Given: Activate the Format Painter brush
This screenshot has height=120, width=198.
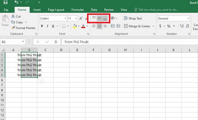Looking at the screenshot, I should tap(23, 28).
